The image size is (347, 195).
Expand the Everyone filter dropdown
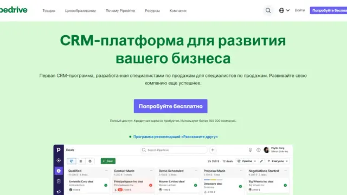pyautogui.click(x=278, y=161)
